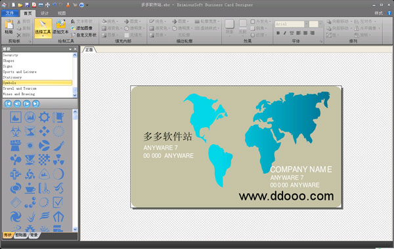Pick the gear symbol shape

[x=44, y=117]
